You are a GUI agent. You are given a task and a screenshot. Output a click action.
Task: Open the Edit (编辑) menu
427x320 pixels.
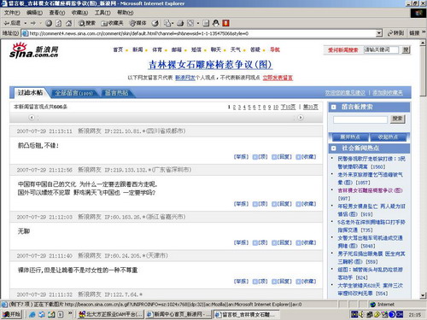[x=34, y=13]
